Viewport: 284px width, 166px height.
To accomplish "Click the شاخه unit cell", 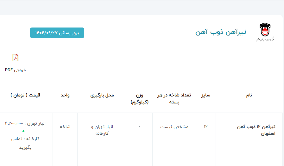I will click(x=65, y=127).
